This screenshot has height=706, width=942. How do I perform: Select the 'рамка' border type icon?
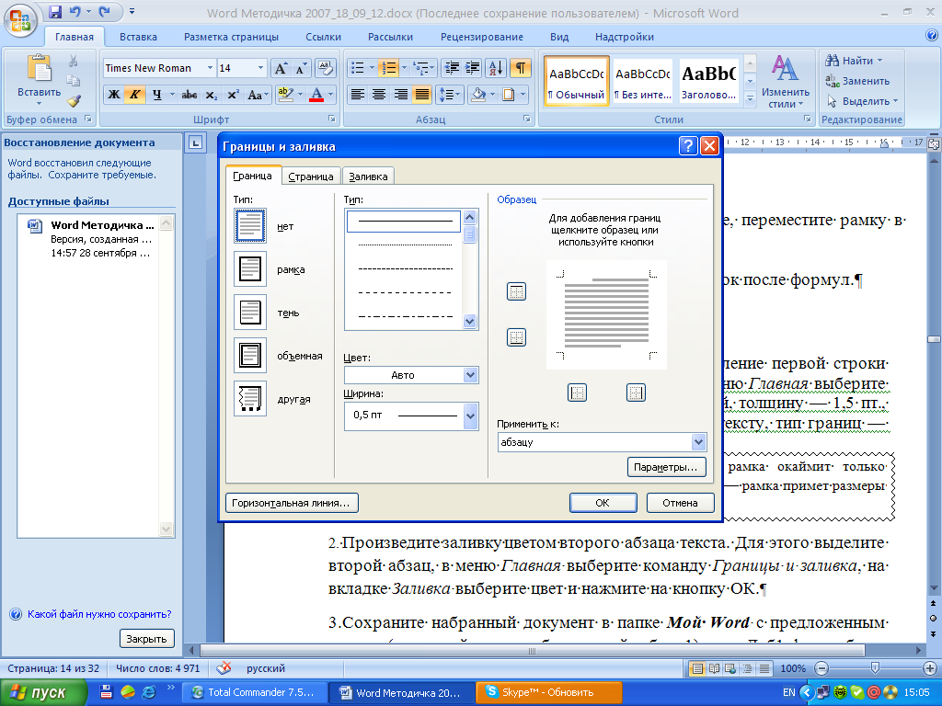[x=250, y=269]
